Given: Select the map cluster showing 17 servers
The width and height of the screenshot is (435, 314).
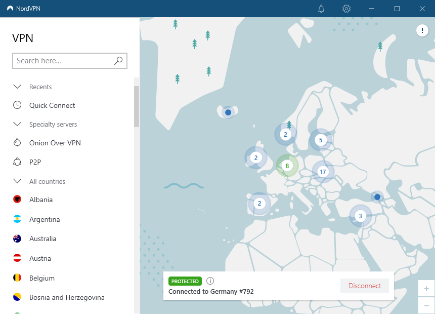Looking at the screenshot, I should click(323, 172).
